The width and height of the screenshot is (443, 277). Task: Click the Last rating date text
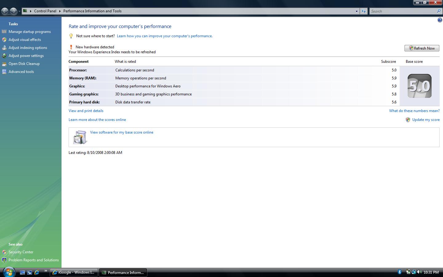pyautogui.click(x=95, y=153)
